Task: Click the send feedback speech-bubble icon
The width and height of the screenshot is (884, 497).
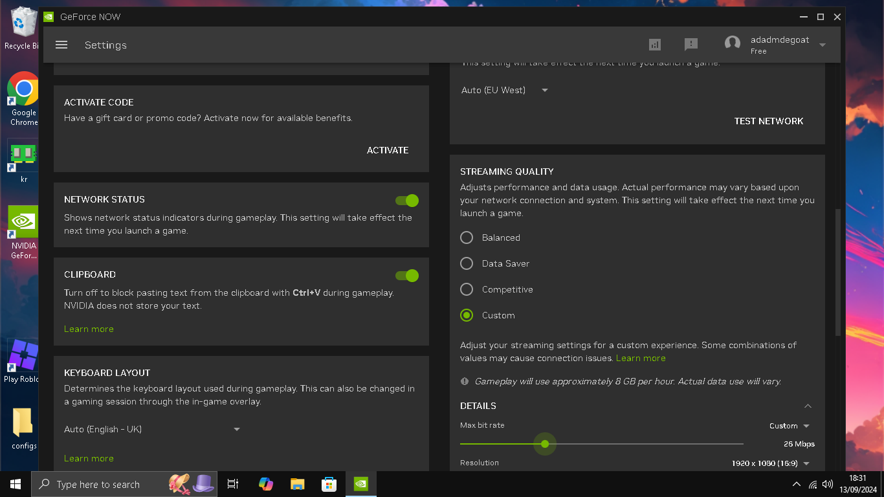Action: (x=691, y=44)
